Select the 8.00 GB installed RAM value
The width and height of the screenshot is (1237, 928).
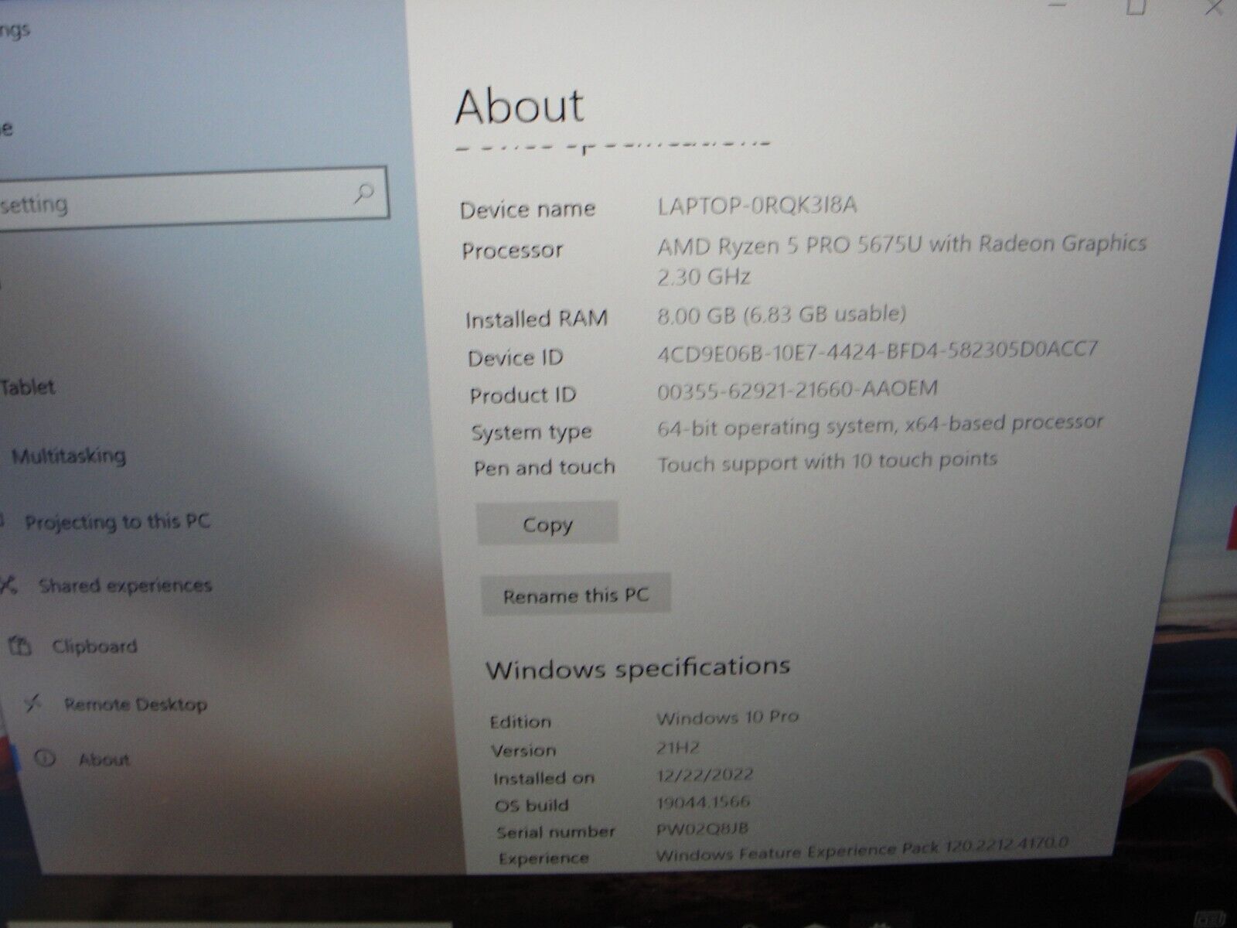pos(781,313)
